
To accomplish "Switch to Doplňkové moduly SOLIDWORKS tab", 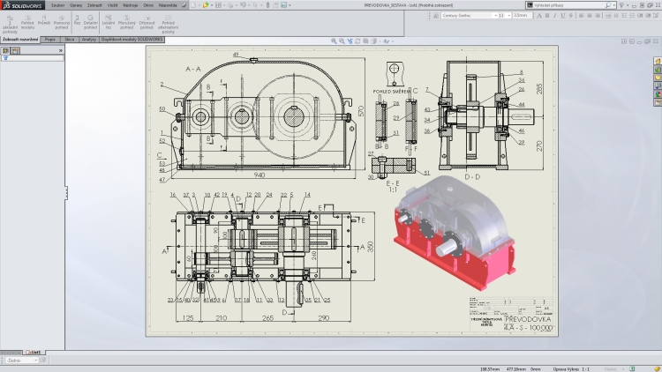I will [132, 39].
